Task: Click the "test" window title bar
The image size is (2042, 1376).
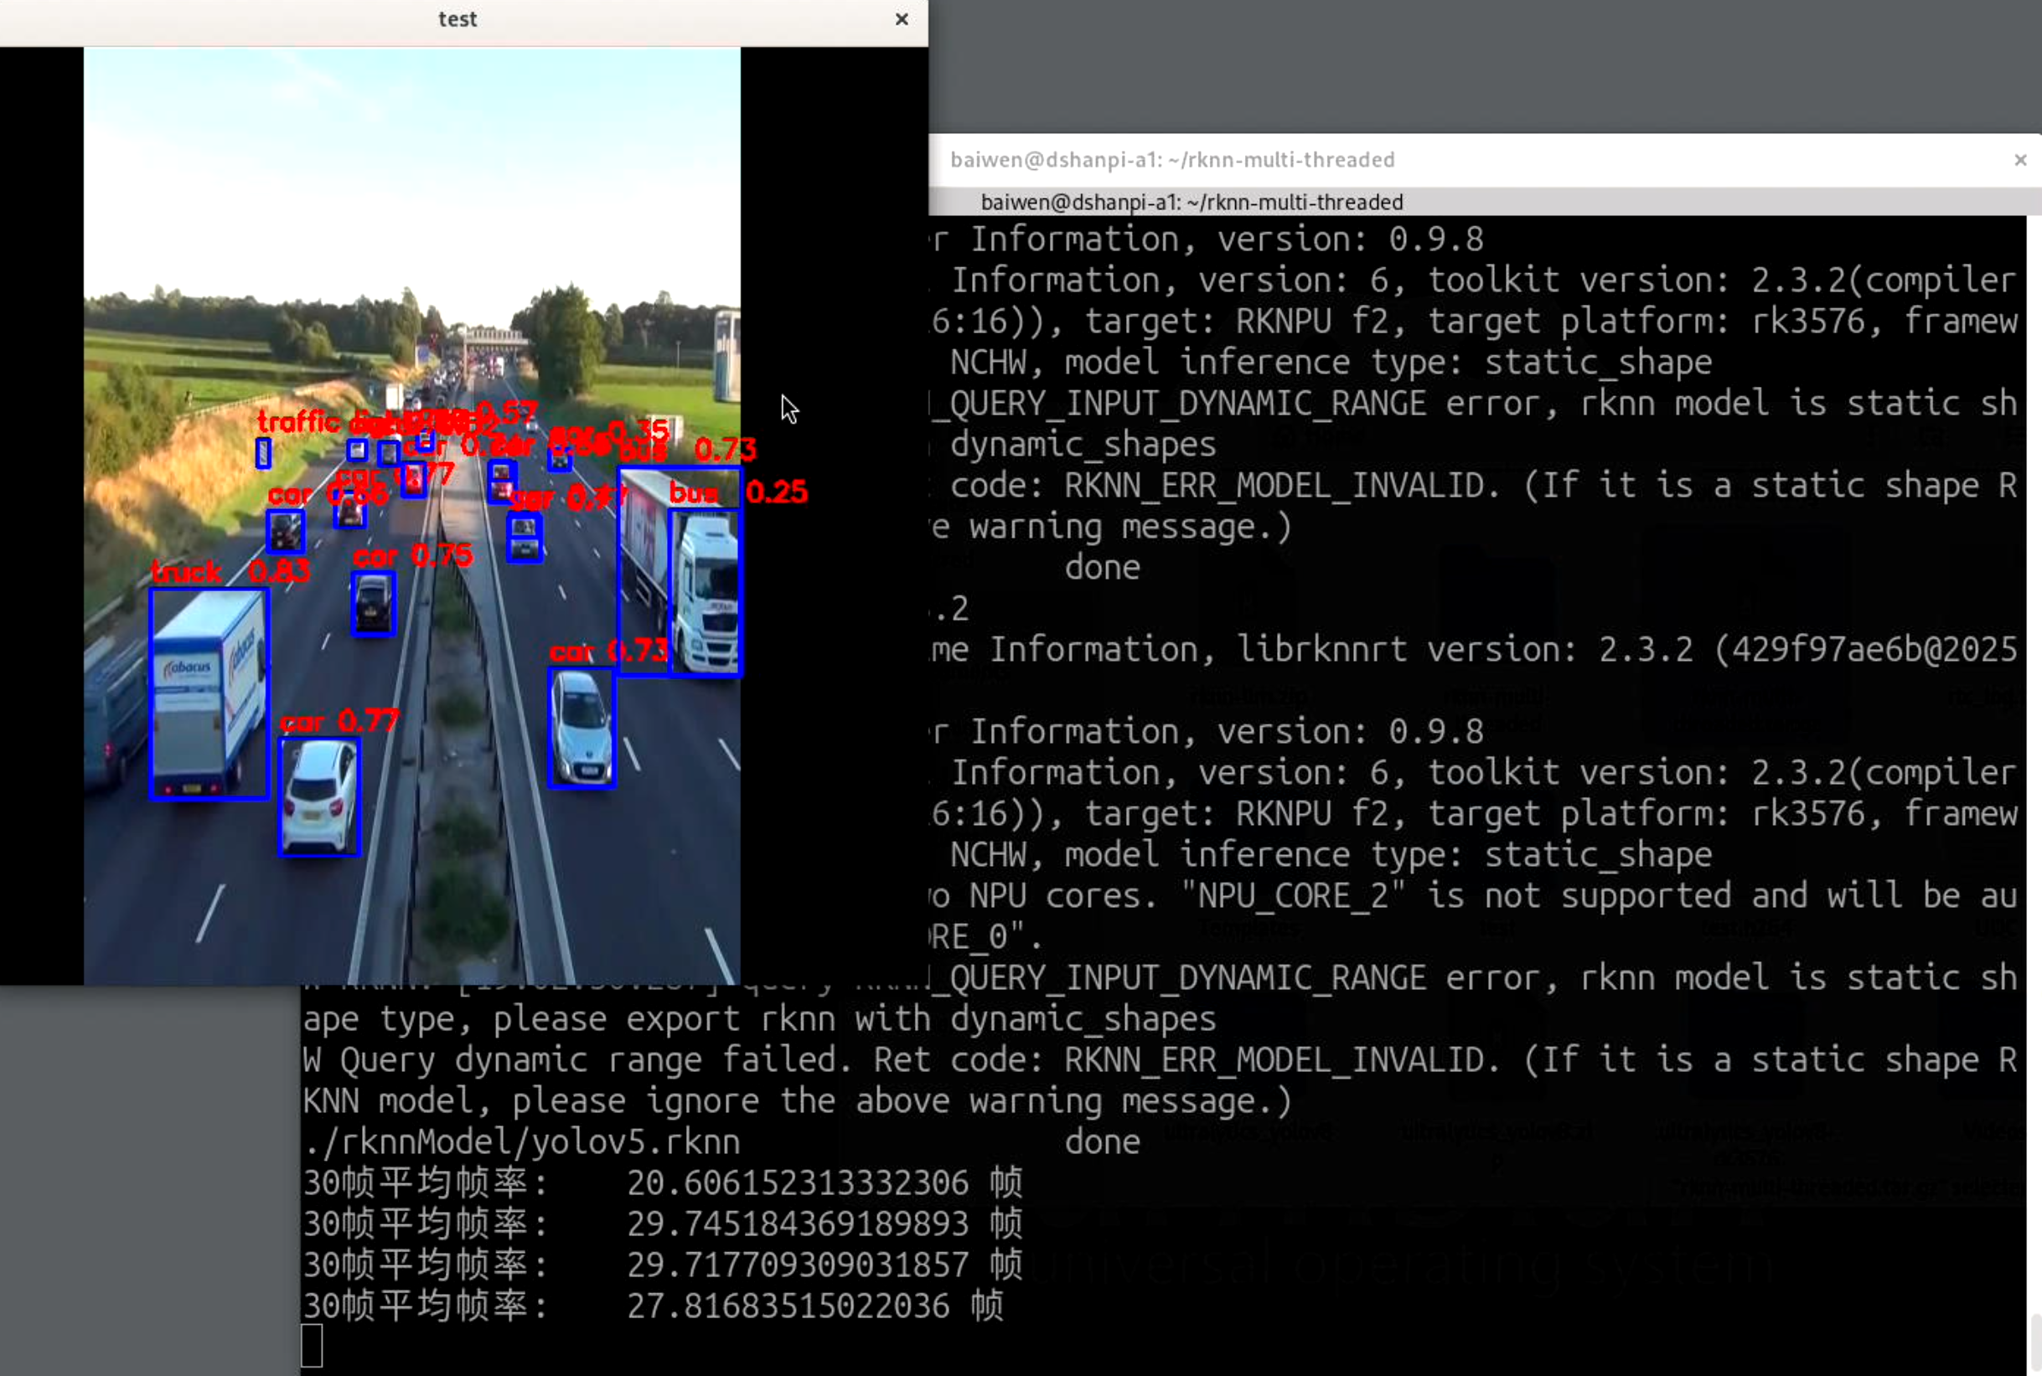Action: click(x=457, y=19)
